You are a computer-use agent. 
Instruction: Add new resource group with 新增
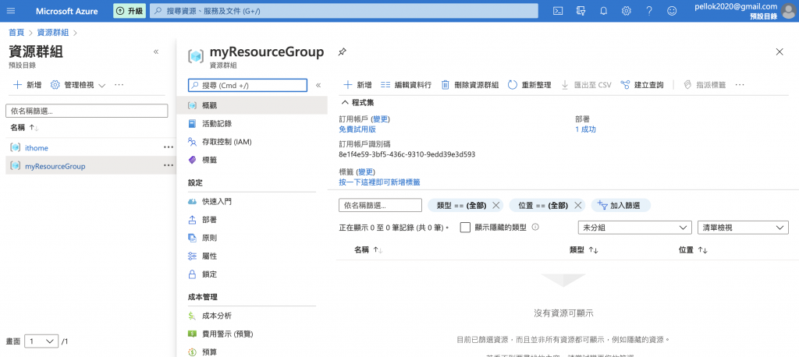pyautogui.click(x=27, y=85)
